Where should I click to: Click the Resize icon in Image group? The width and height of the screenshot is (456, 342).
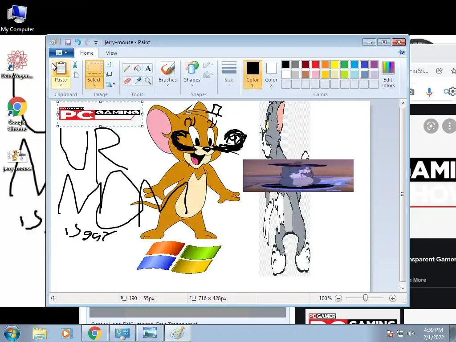click(x=109, y=74)
